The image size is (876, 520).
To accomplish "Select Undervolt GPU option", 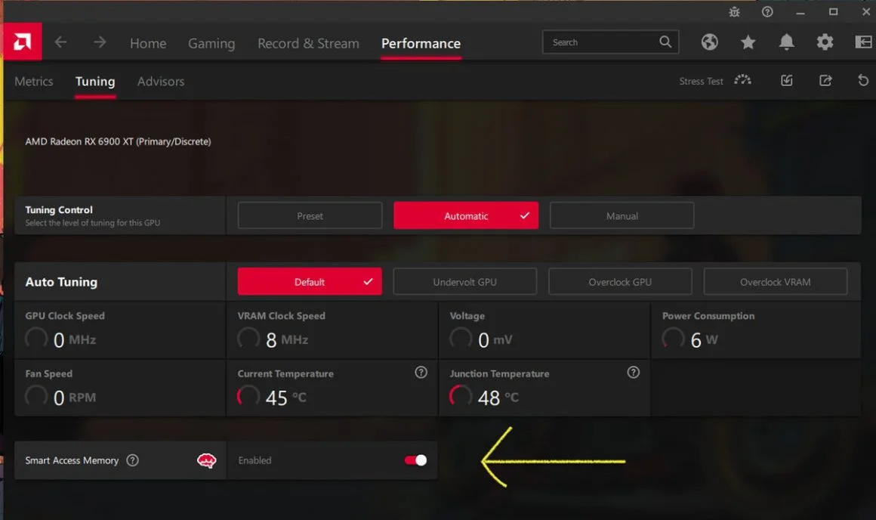I will (x=465, y=282).
